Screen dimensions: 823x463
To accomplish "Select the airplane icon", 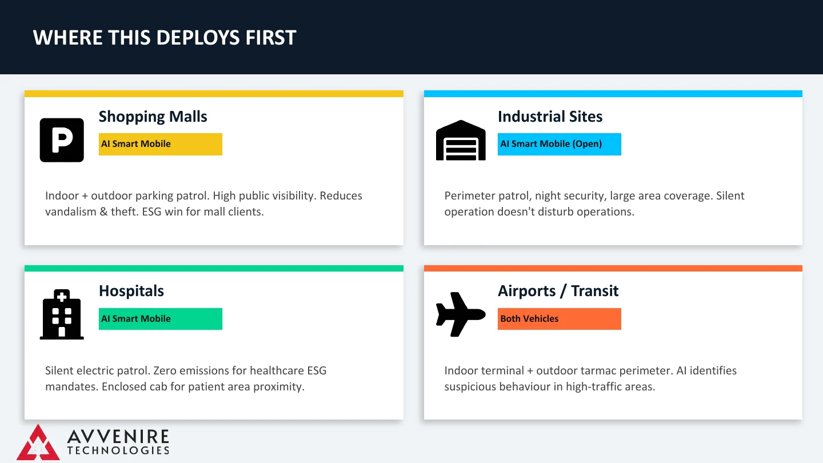I will pos(461,314).
